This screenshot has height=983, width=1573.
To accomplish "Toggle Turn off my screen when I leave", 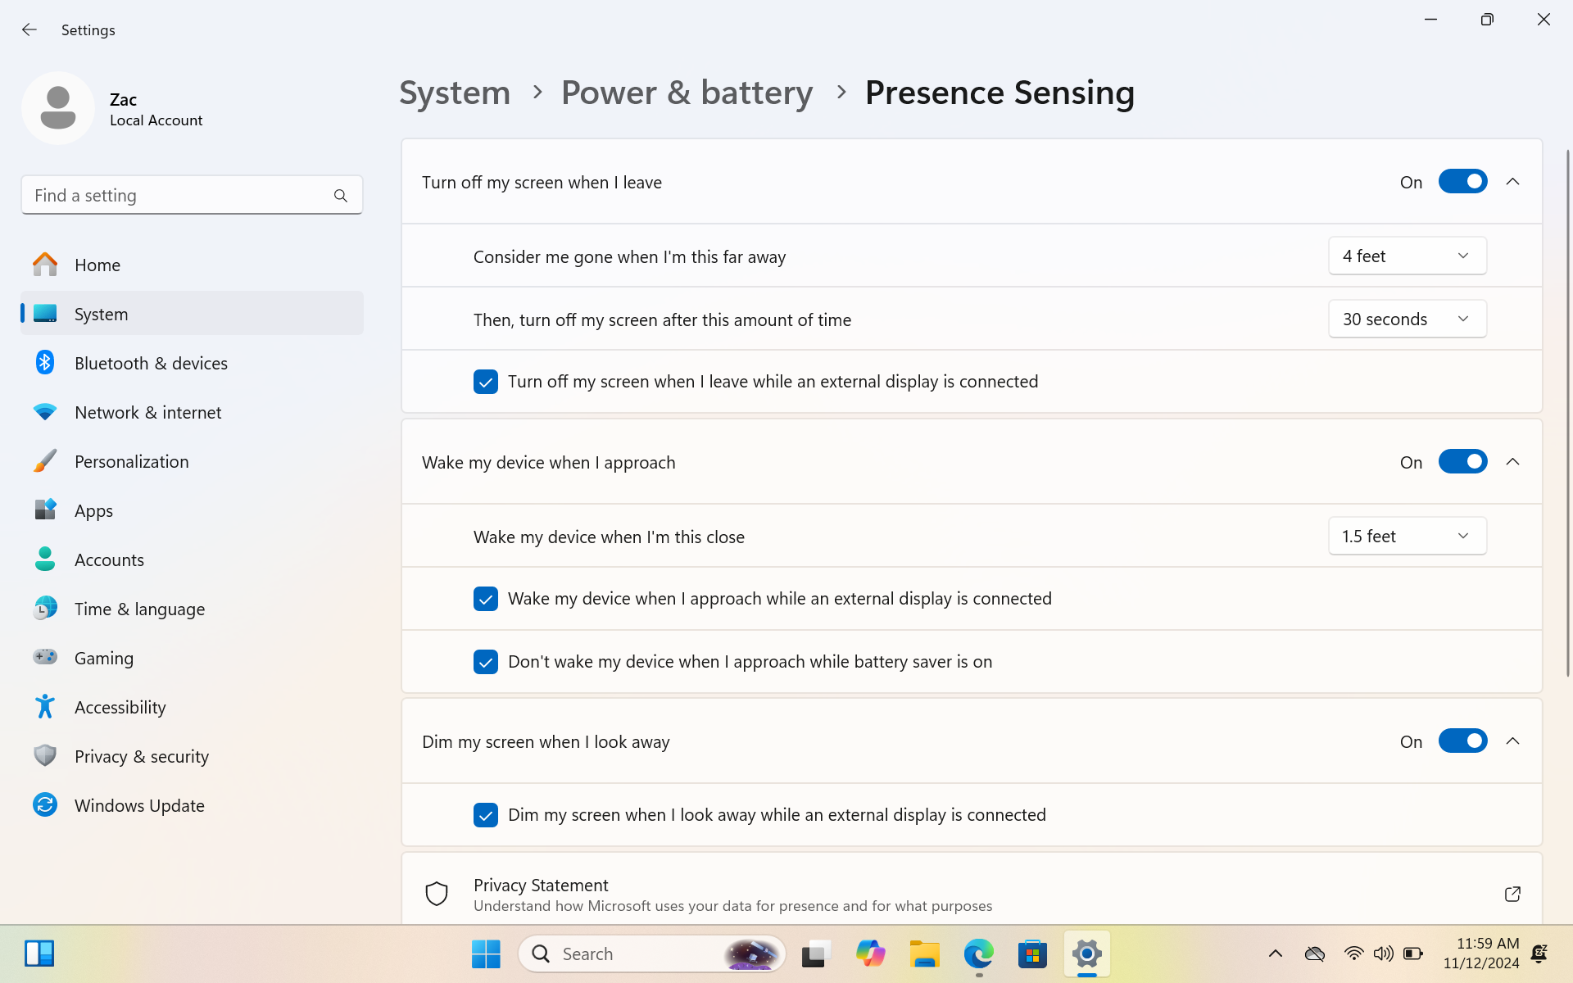I will (x=1464, y=181).
